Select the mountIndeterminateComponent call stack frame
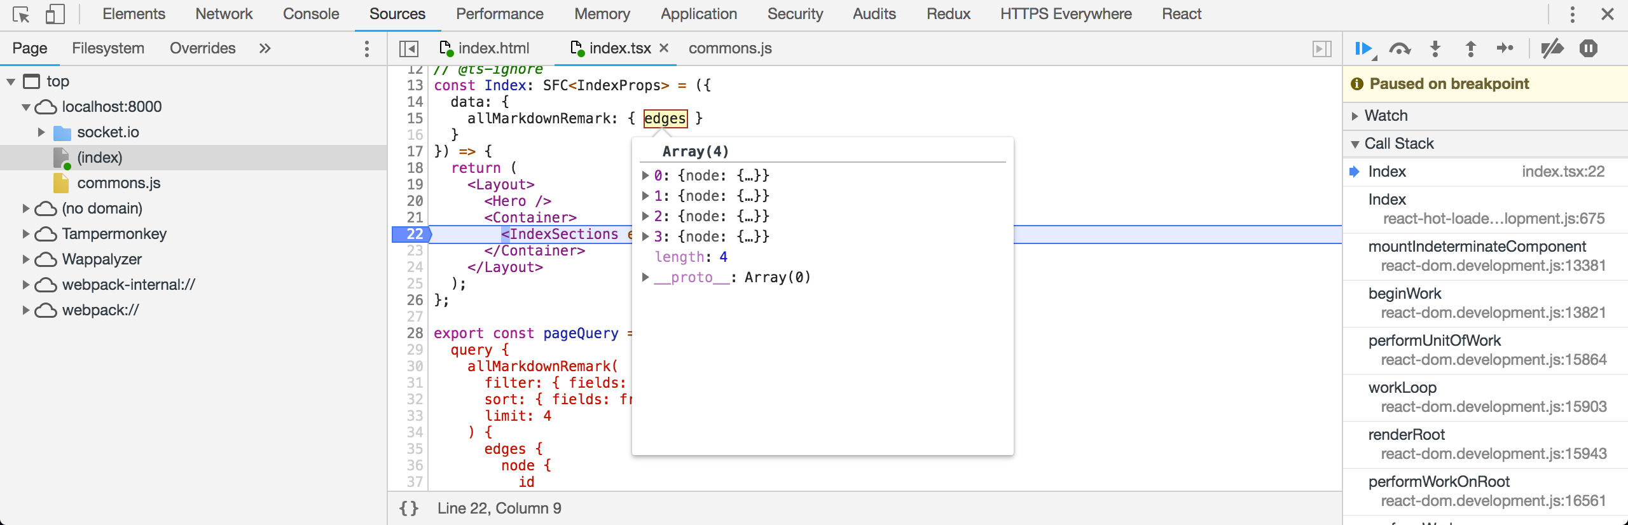 (x=1486, y=256)
